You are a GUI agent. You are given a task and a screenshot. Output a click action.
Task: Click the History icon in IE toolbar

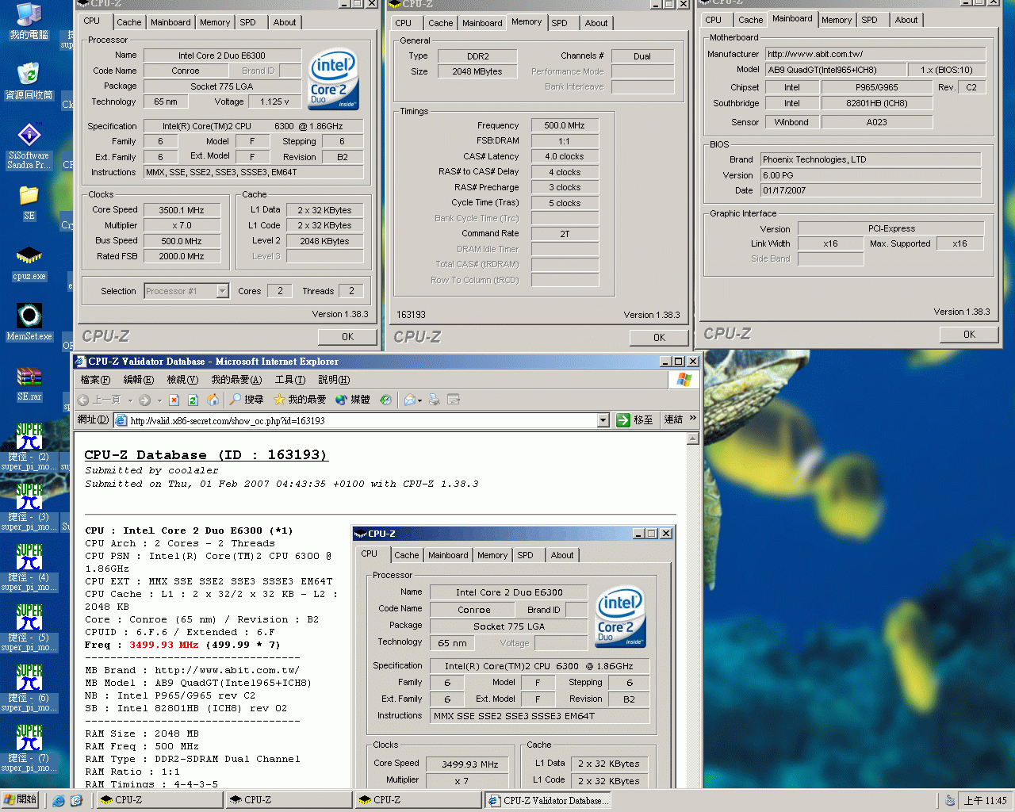(385, 400)
